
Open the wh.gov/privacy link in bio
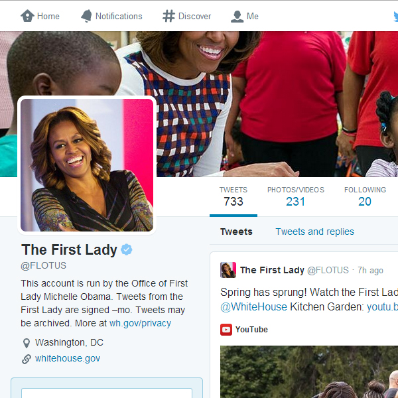(140, 323)
